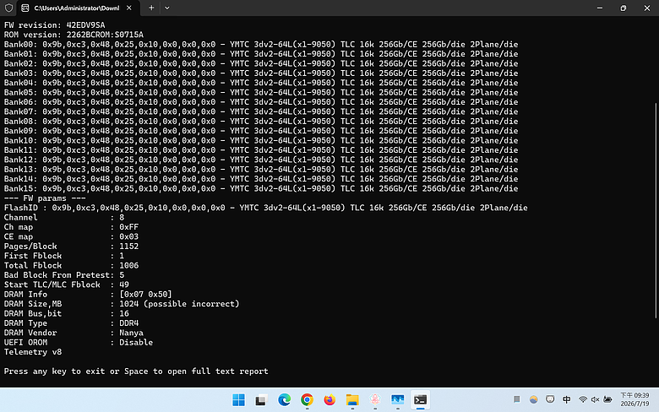The width and height of the screenshot is (659, 412).
Task: Add a new terminal tab with plus button
Action: 151,8
